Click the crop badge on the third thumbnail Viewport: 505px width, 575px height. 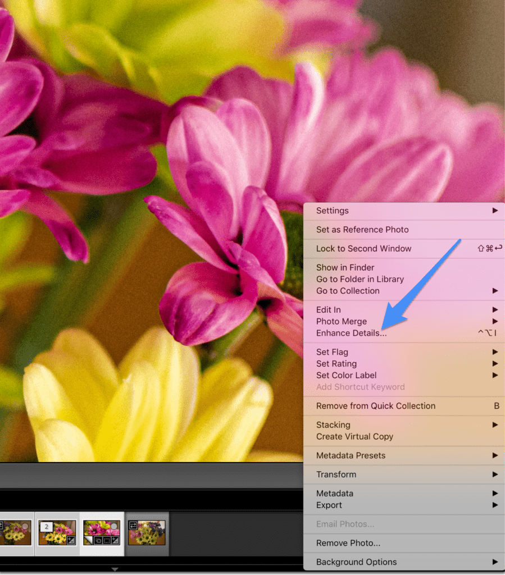107,541
